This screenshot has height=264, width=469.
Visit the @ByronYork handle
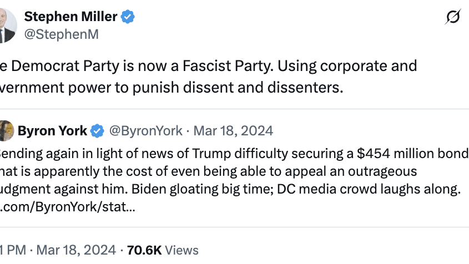145,131
